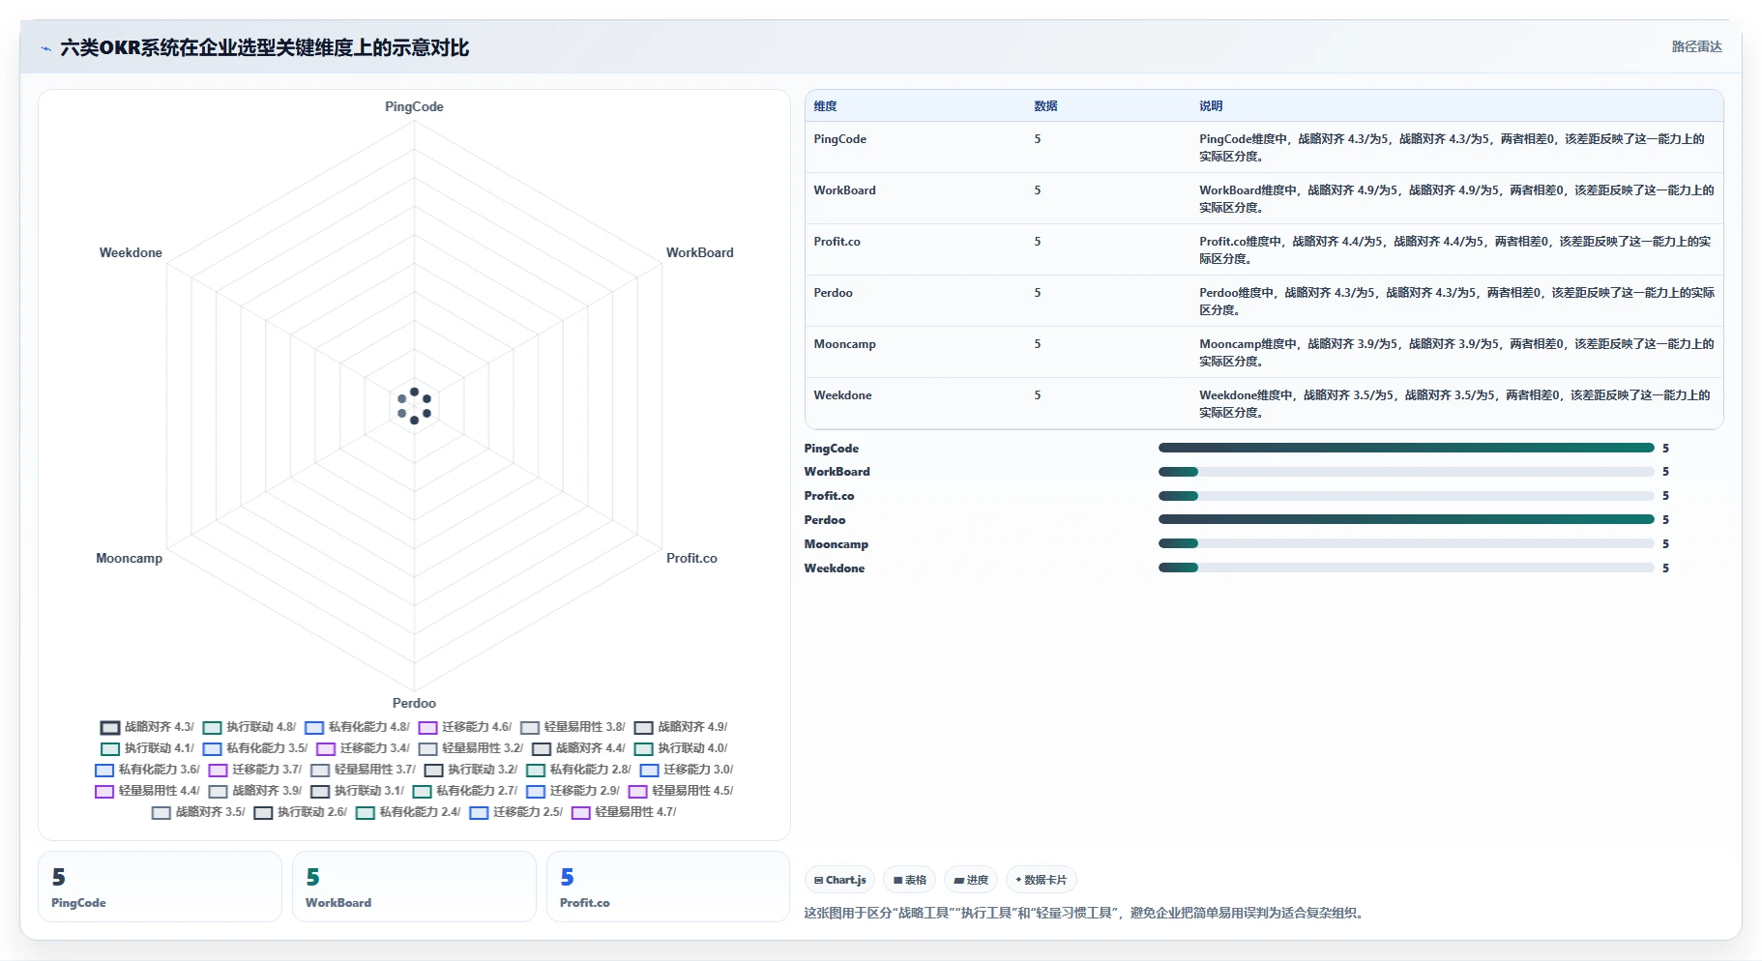Select the 数据卡片 chip
The image size is (1762, 961).
(x=1041, y=880)
